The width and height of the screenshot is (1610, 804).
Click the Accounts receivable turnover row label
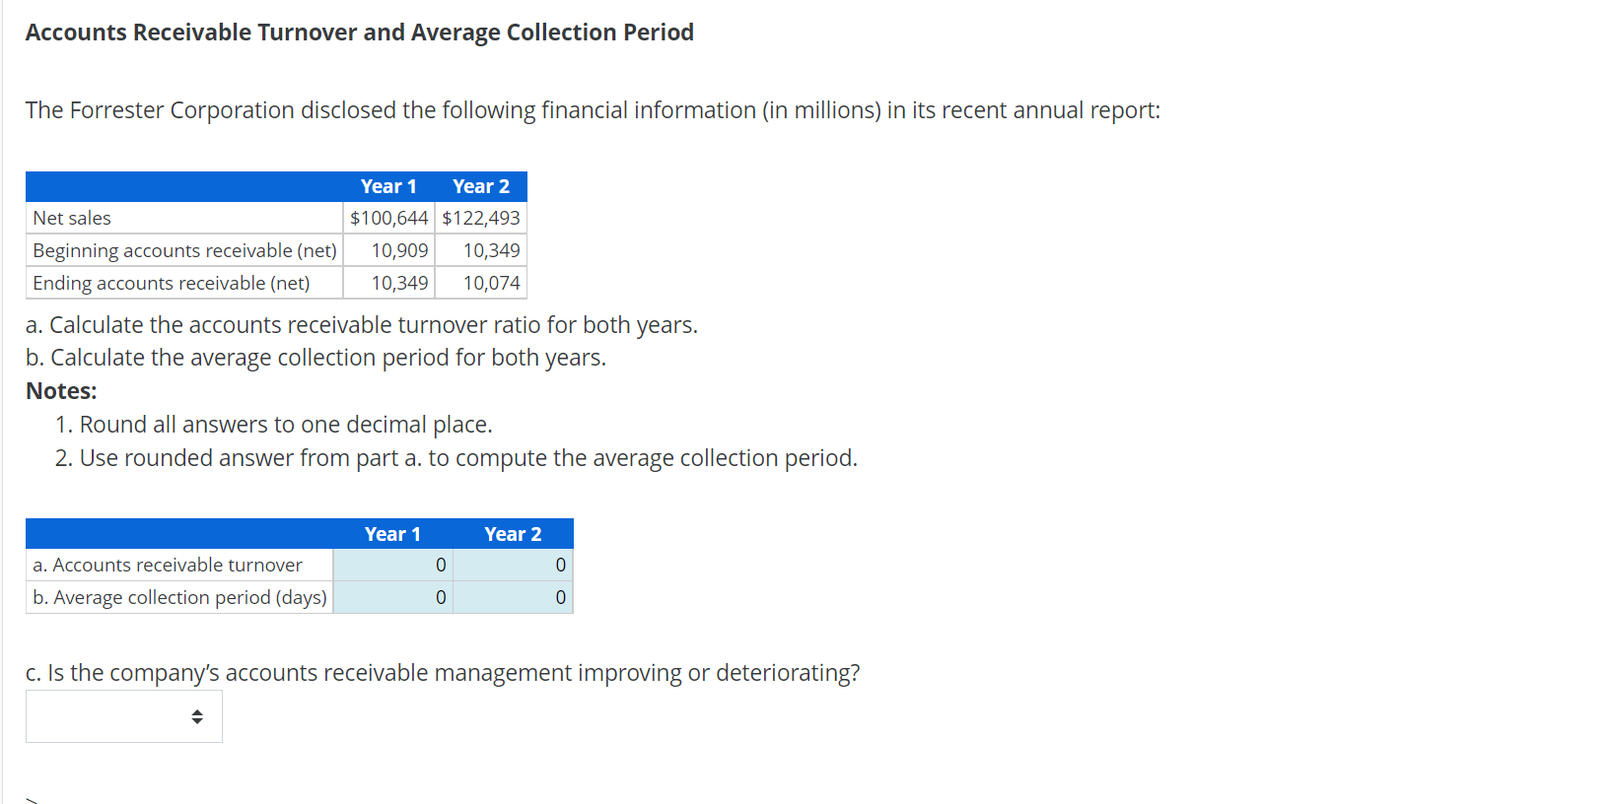(x=167, y=565)
